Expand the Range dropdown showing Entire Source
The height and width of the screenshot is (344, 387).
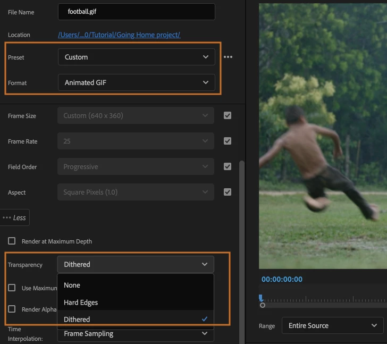point(332,325)
